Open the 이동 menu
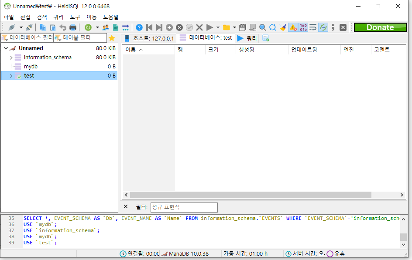 [x=92, y=17]
